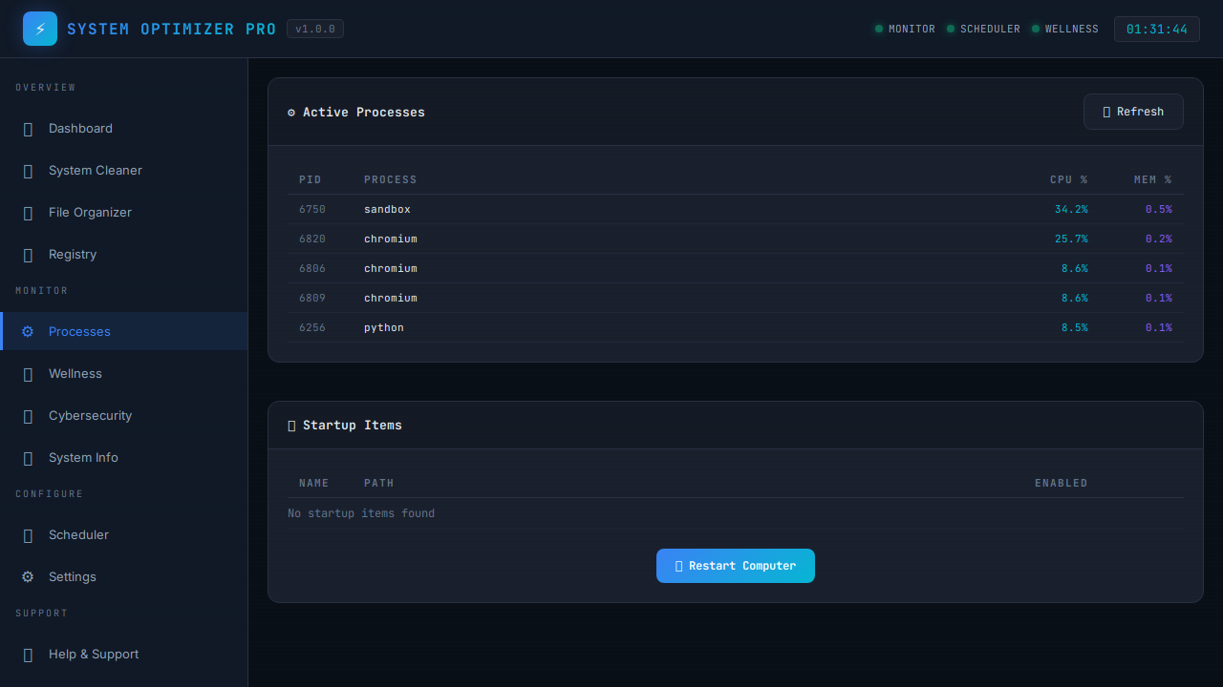Click the Refresh button in Active Processes
The width and height of the screenshot is (1223, 687).
pyautogui.click(x=1133, y=112)
